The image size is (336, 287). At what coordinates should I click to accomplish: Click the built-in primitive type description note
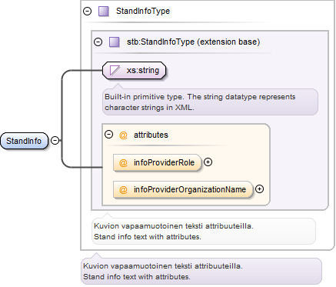coord(210,102)
